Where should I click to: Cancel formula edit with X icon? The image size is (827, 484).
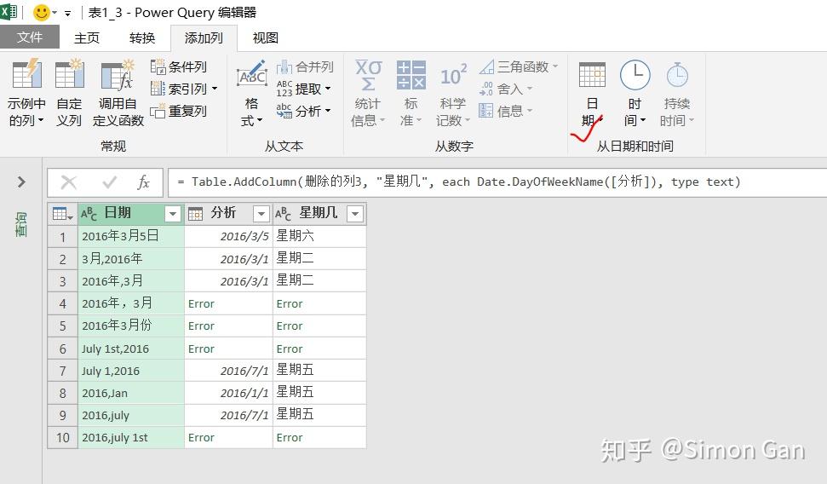tap(69, 182)
